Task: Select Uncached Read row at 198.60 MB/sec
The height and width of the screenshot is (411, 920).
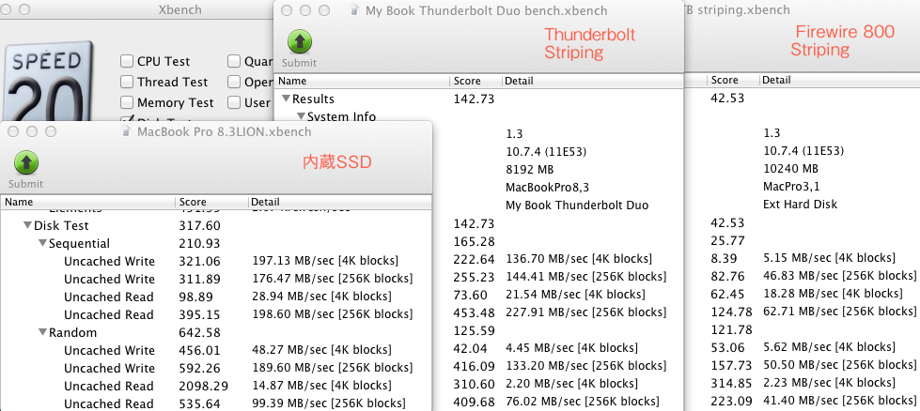Action: pyautogui.click(x=216, y=314)
